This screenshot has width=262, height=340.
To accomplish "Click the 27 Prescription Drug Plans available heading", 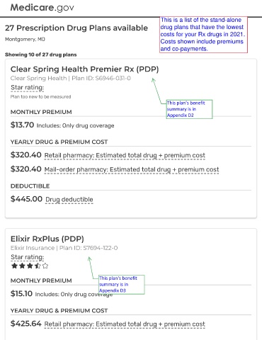I will coord(76,28).
